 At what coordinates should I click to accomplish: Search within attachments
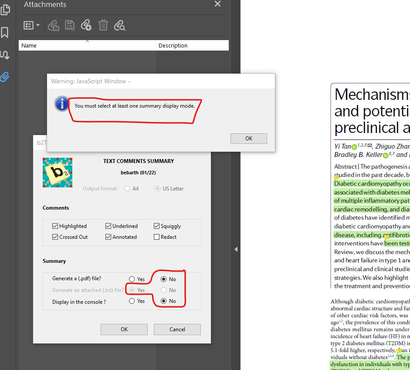pyautogui.click(x=119, y=25)
